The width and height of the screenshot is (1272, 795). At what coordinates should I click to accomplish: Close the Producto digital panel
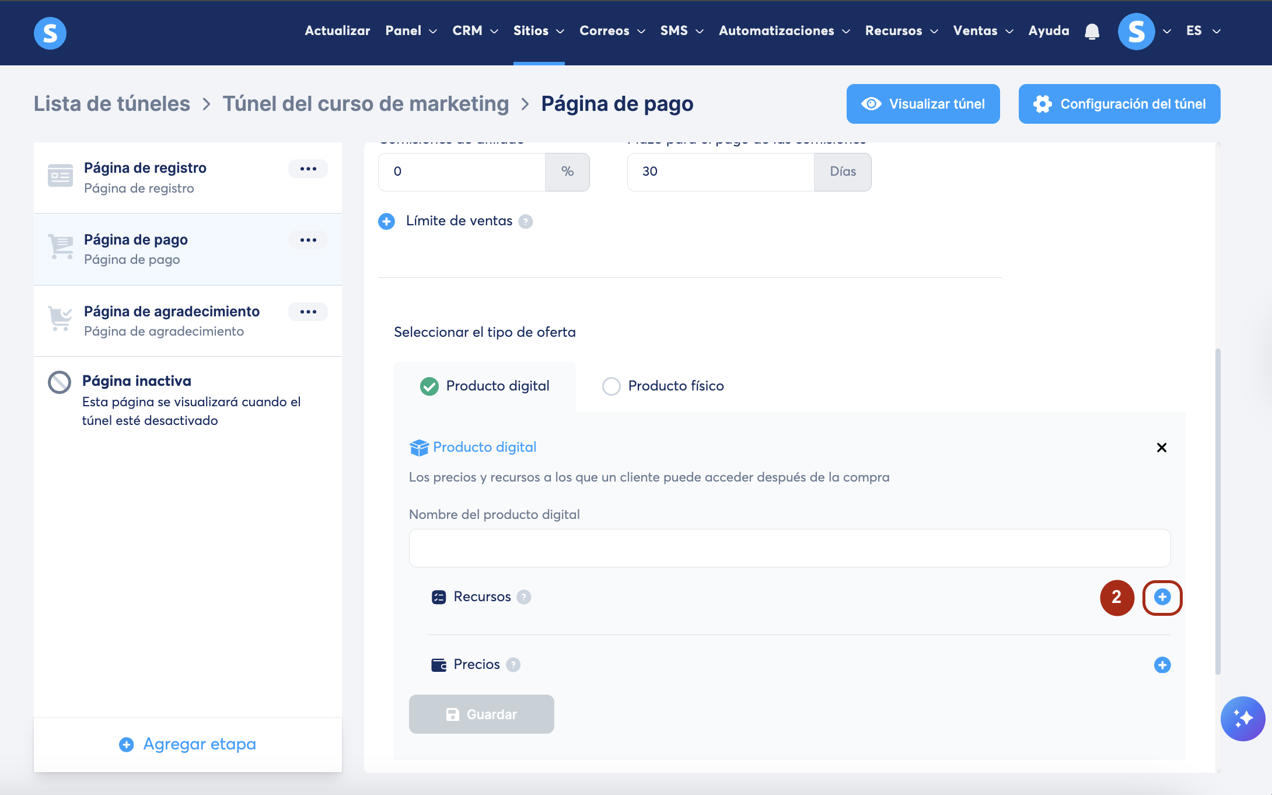pos(1161,448)
